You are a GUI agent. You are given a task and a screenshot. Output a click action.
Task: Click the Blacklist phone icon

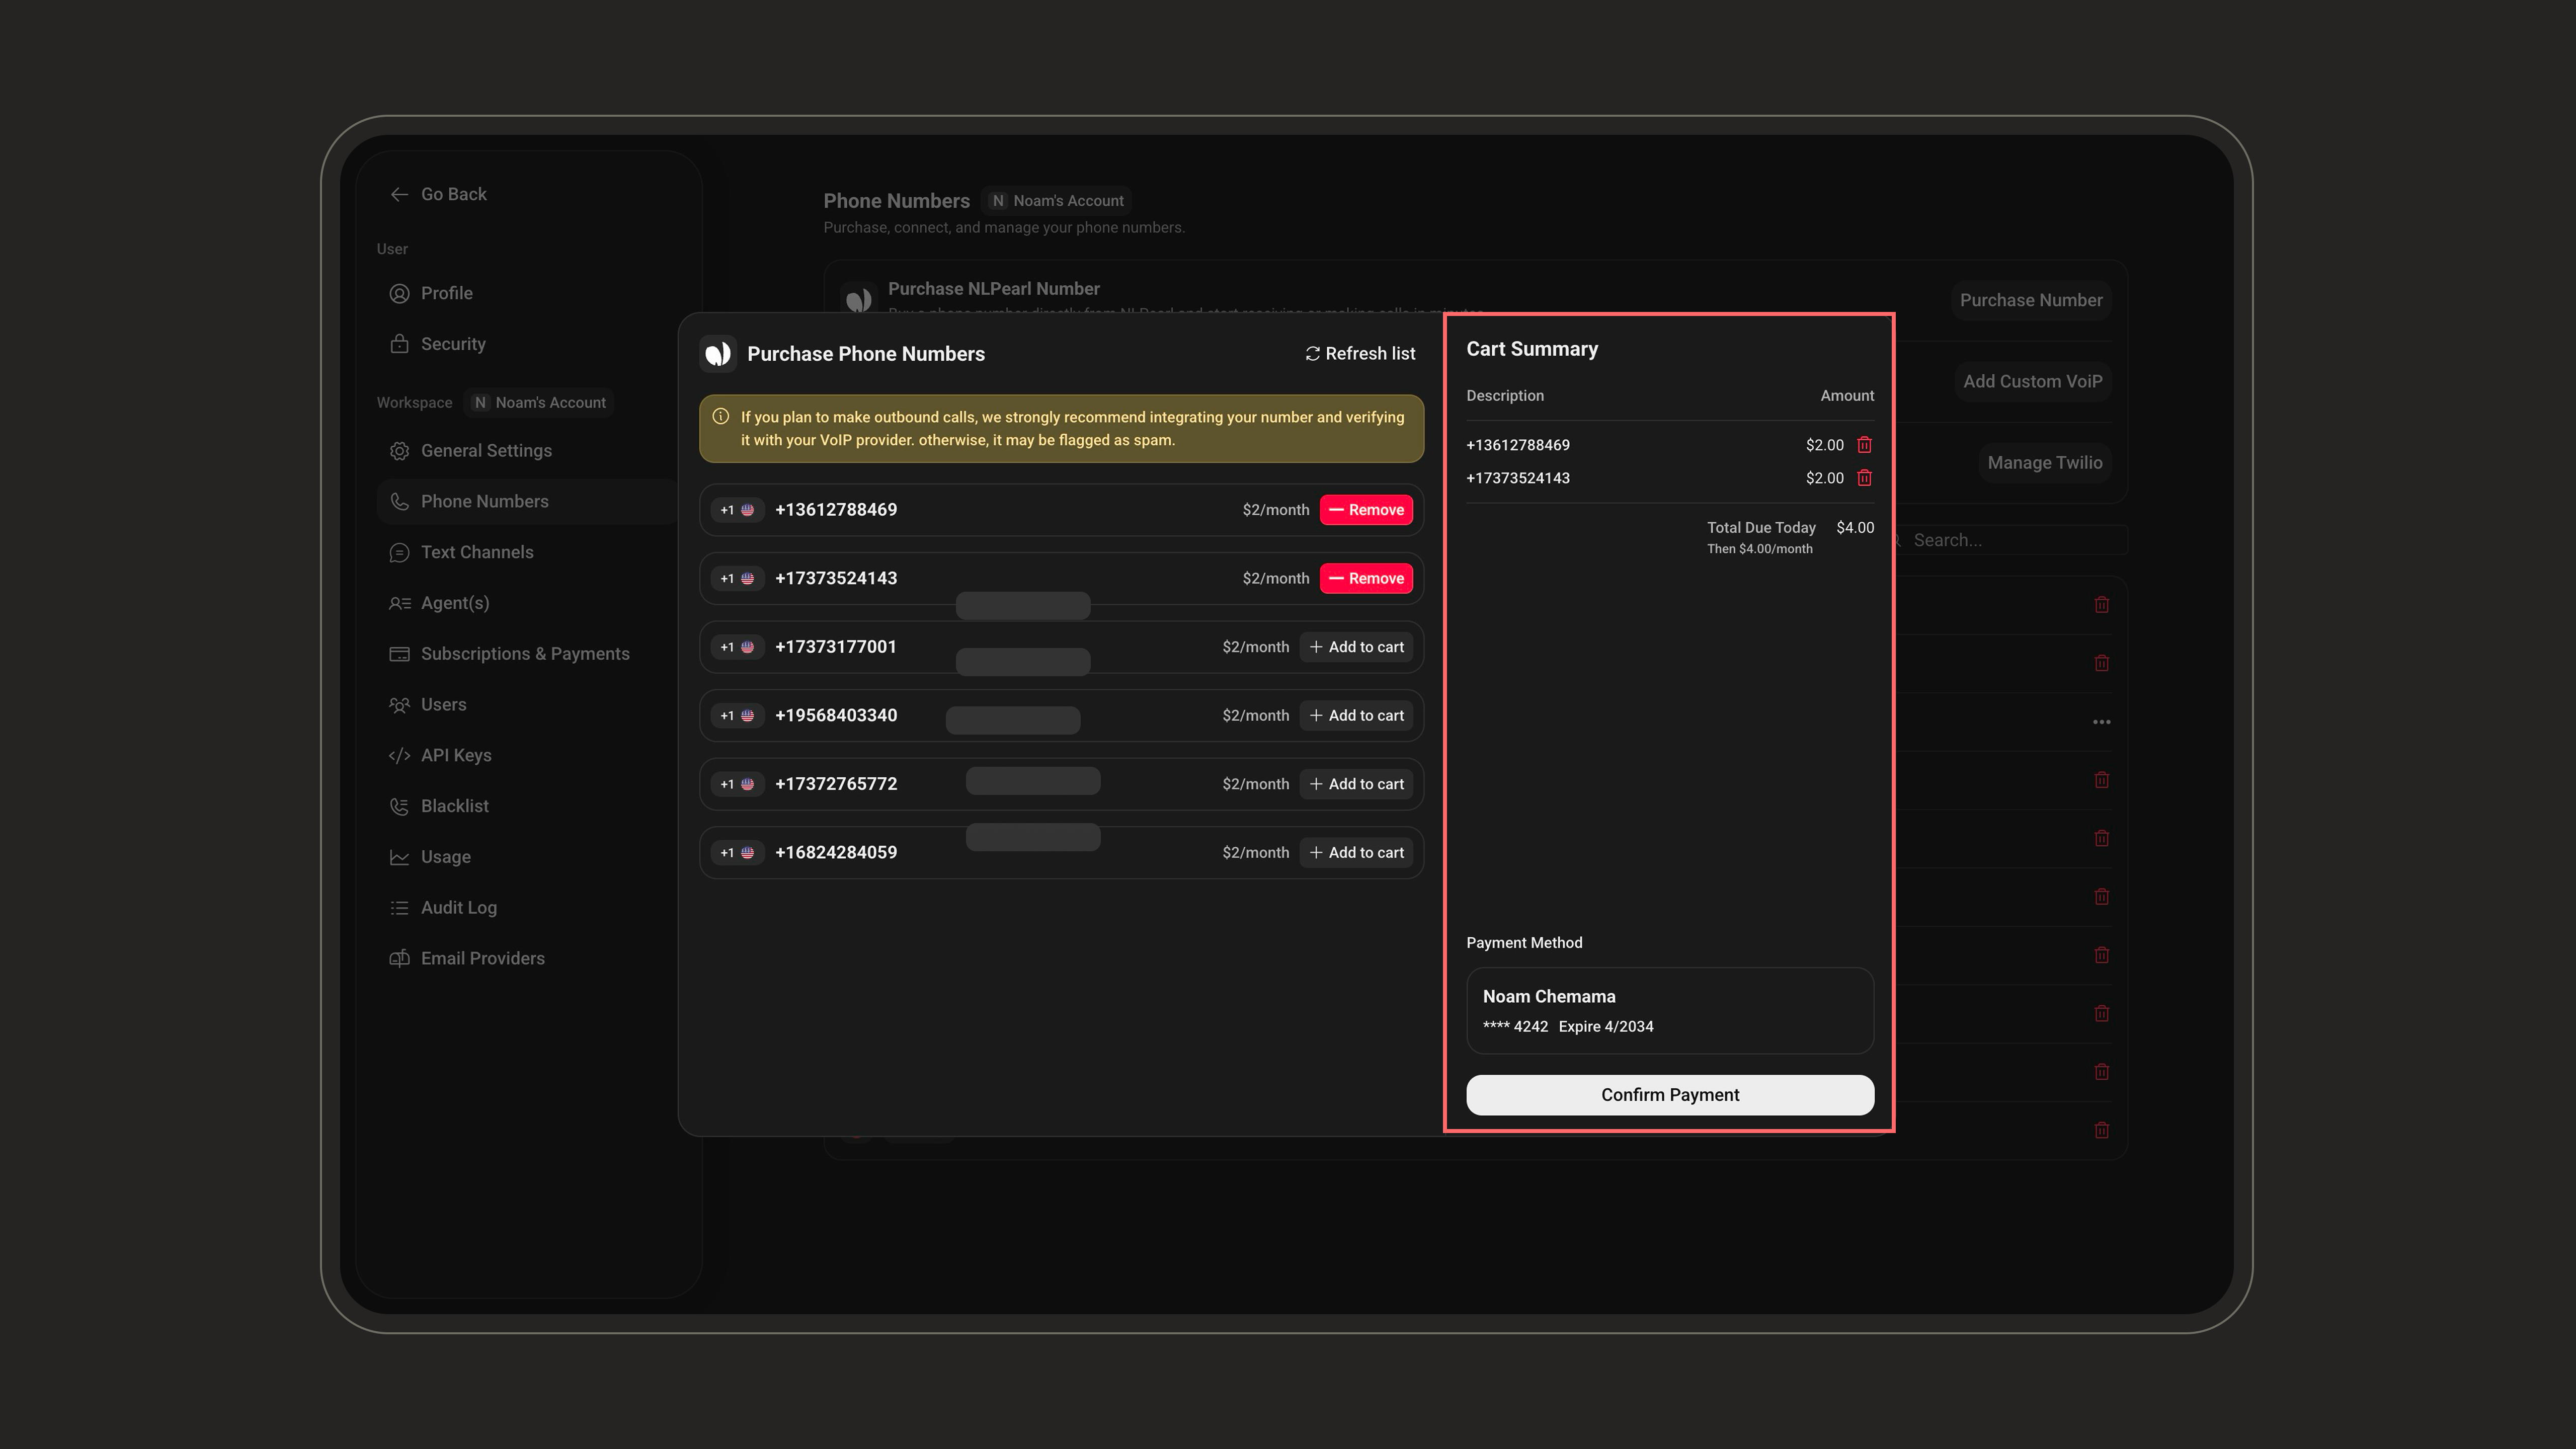399,806
